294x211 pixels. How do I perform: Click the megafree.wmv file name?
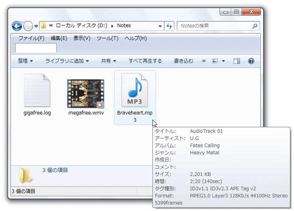coord(86,113)
